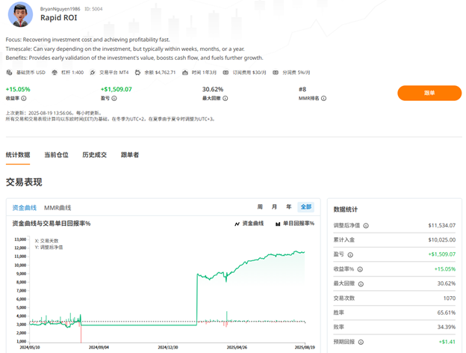Switch to the 当前仓位 tab

tap(56, 155)
